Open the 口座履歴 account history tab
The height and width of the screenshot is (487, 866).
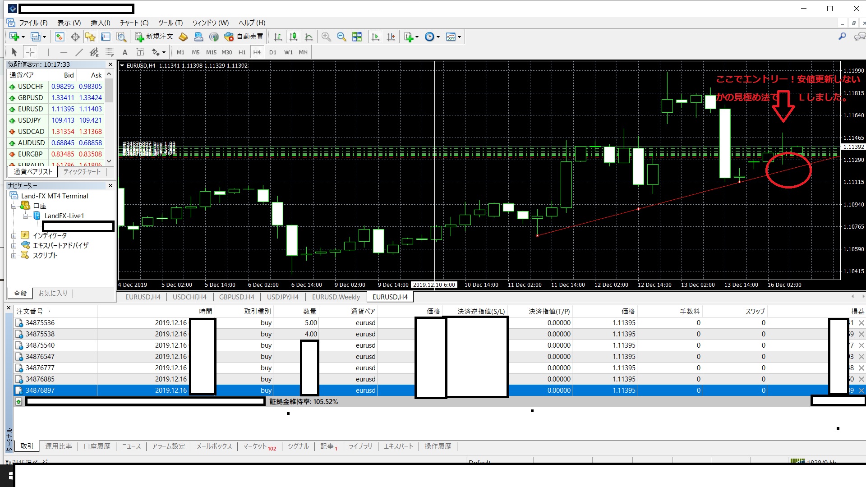tap(97, 446)
